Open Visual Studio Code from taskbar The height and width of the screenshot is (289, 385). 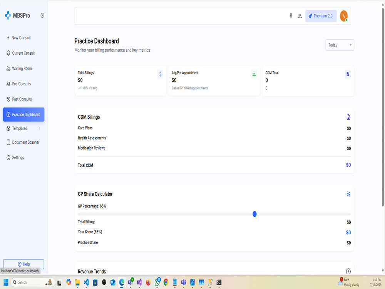86,282
